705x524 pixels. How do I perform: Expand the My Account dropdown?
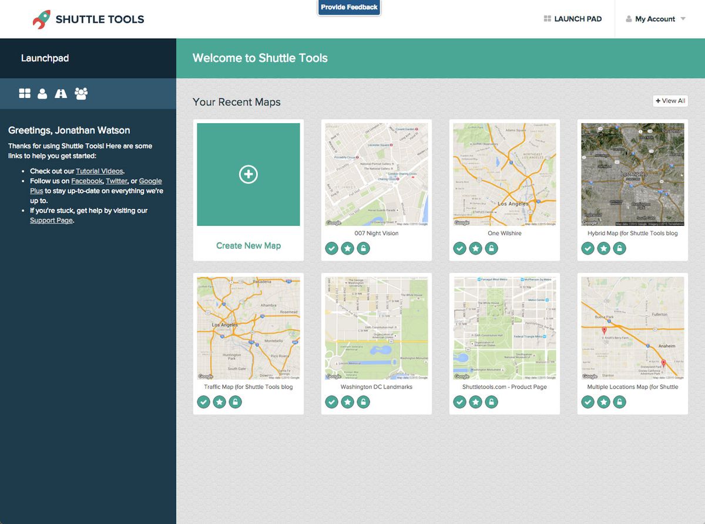pos(655,18)
